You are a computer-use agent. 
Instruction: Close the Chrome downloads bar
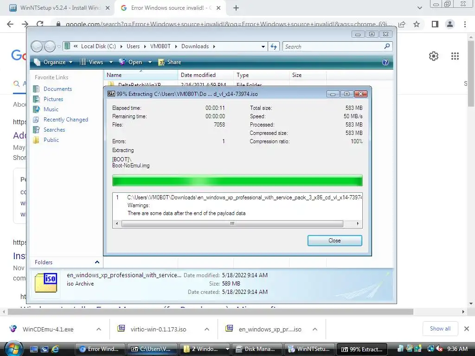466,329
